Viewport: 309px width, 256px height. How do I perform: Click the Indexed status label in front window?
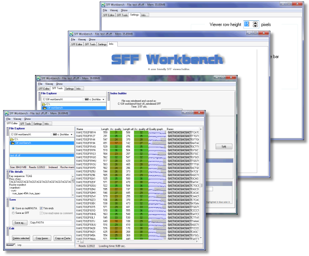53,167
